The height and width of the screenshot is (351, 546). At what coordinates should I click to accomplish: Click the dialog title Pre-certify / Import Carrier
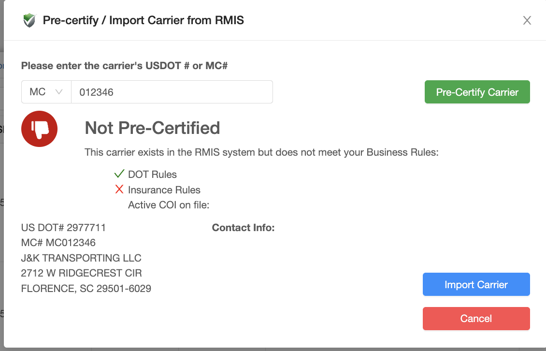pyautogui.click(x=143, y=20)
